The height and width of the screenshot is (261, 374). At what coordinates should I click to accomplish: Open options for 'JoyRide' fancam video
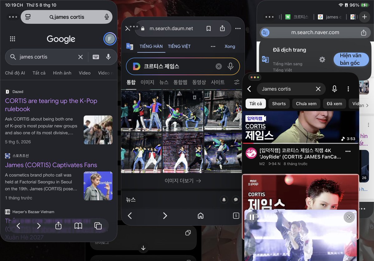(x=348, y=151)
